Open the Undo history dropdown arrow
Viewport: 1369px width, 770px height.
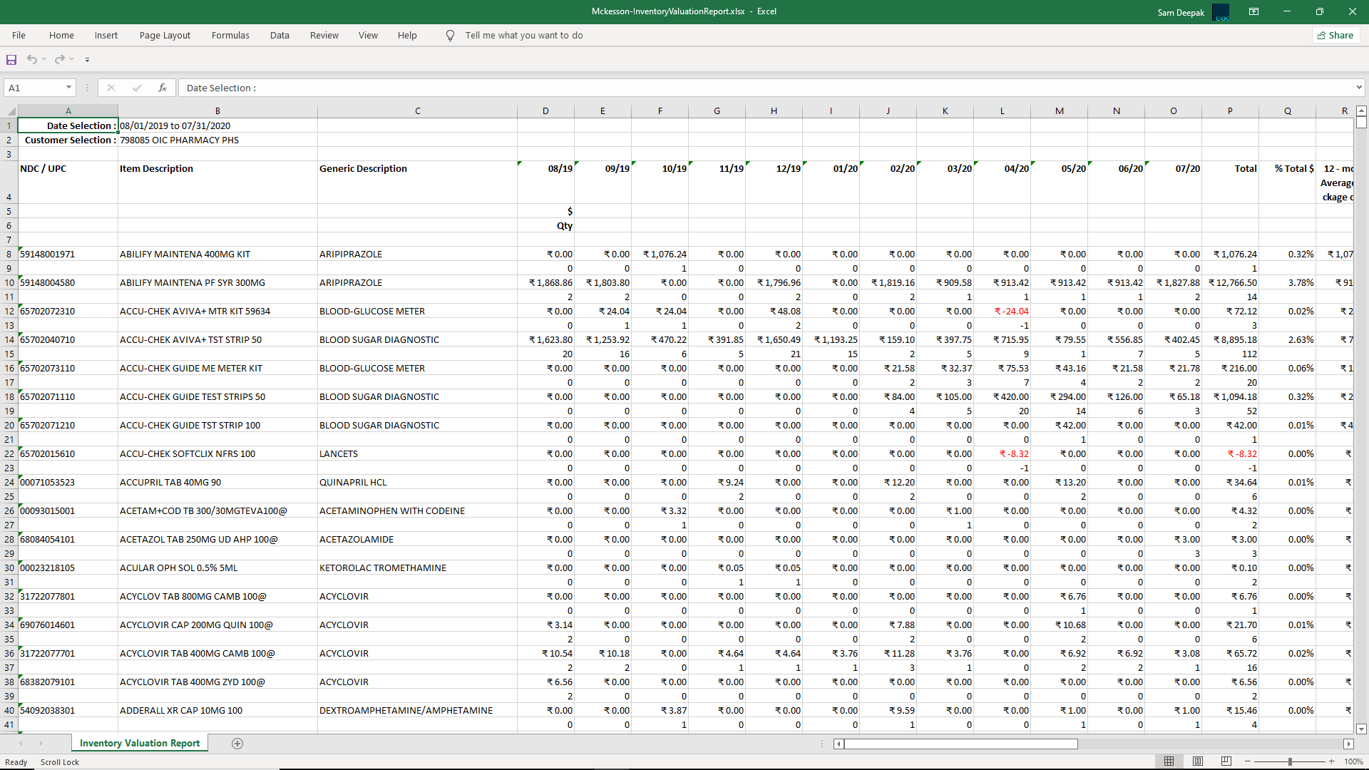44,60
